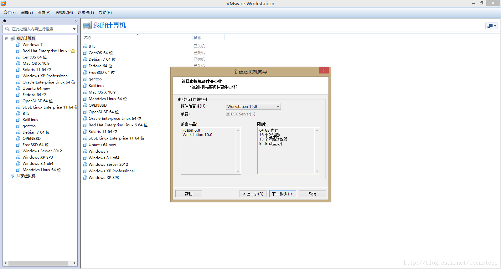Click the shared virtual machines icon in library
501x269 pixels.
point(13,176)
